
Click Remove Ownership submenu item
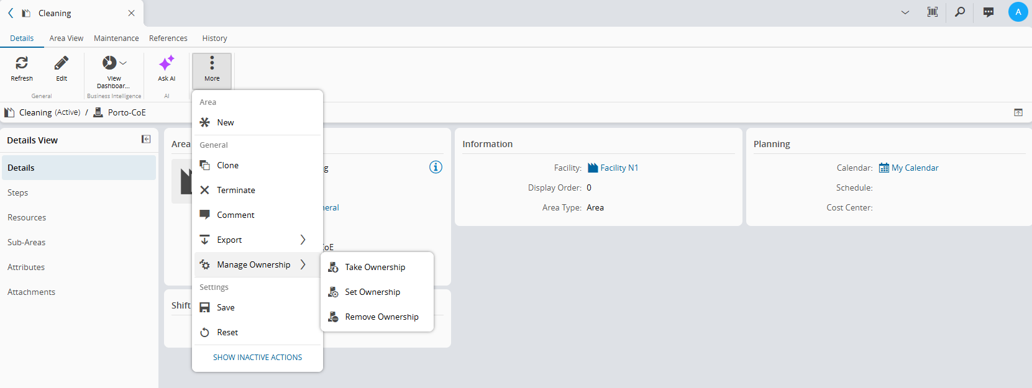pyautogui.click(x=377, y=317)
